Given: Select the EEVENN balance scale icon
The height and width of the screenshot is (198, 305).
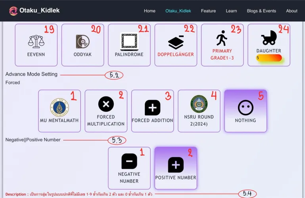Looking at the screenshot, I should click(36, 41).
